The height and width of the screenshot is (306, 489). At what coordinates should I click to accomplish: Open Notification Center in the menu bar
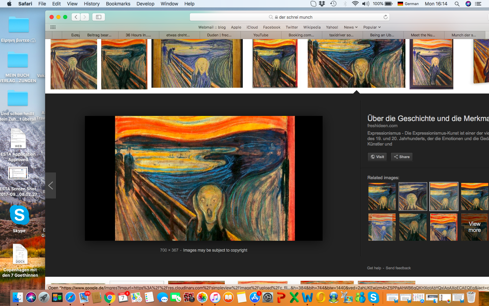point(478,4)
